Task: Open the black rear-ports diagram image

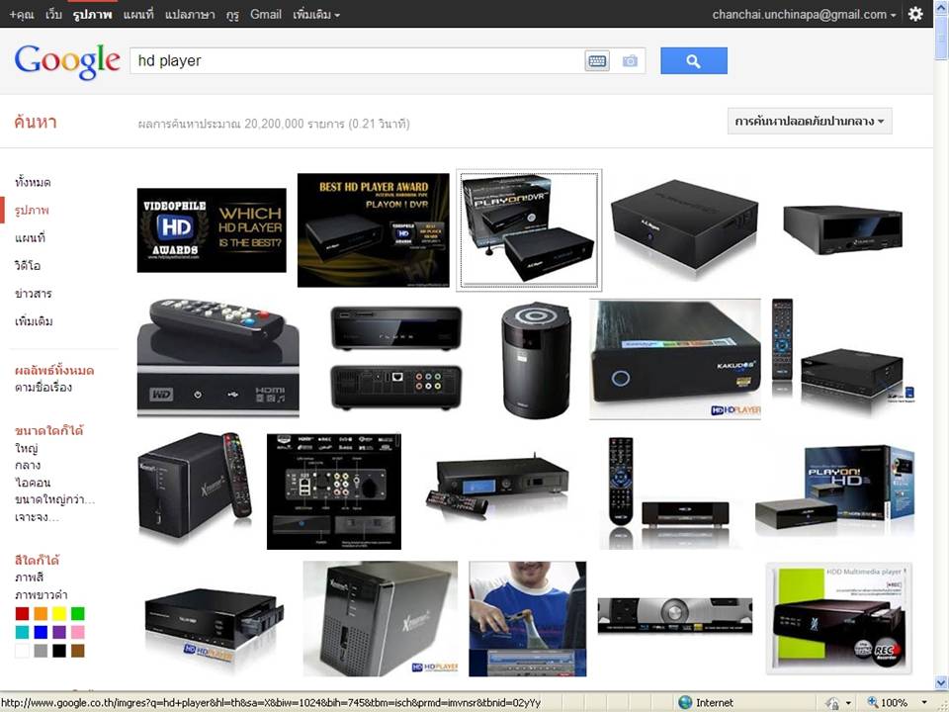Action: point(334,491)
